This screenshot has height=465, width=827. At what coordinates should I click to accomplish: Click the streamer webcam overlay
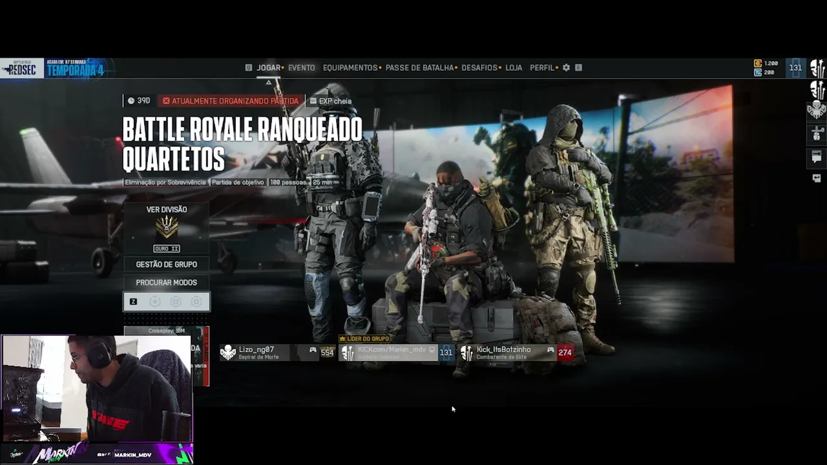click(x=96, y=388)
